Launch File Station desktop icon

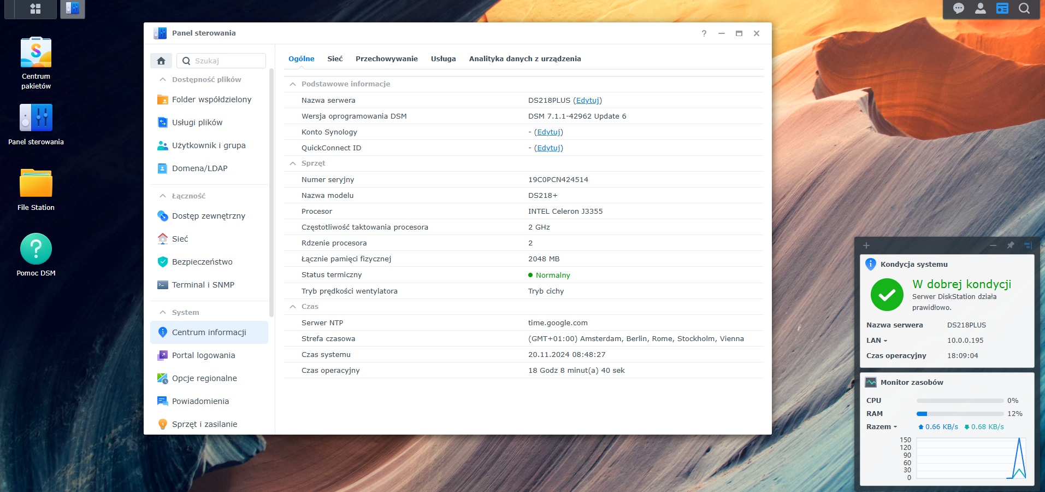(36, 190)
